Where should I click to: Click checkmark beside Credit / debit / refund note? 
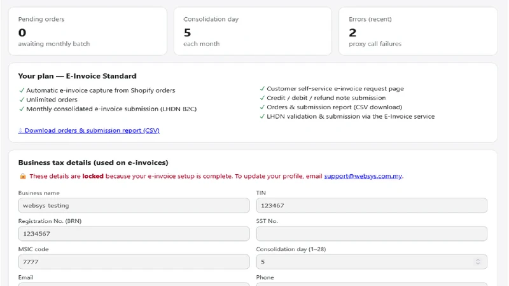(x=262, y=98)
